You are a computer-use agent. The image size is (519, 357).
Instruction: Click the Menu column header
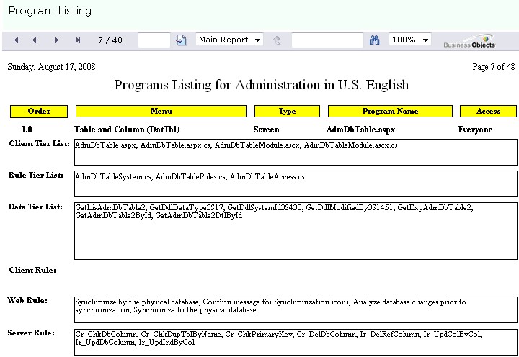point(161,112)
